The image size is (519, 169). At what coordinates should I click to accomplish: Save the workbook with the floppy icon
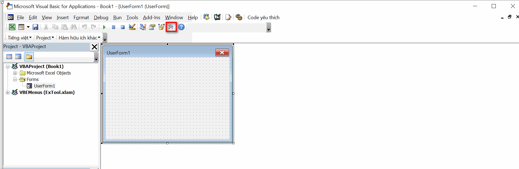pyautogui.click(x=35, y=27)
